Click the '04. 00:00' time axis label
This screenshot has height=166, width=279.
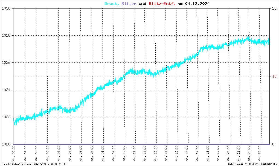pyautogui.click(x=13, y=153)
